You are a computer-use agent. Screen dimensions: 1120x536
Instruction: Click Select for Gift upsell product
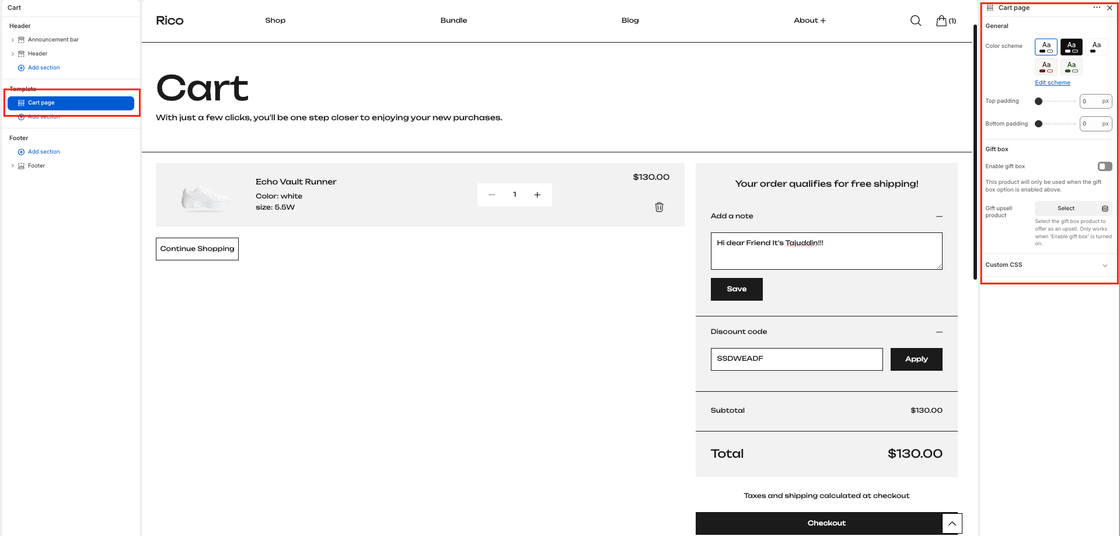click(x=1066, y=208)
